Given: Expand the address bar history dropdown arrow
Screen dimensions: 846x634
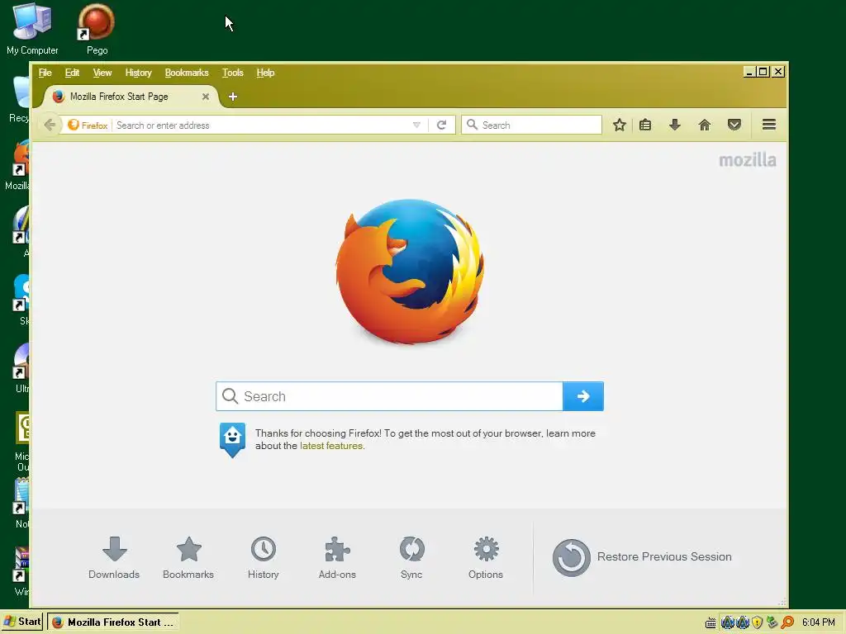Looking at the screenshot, I should pyautogui.click(x=416, y=125).
